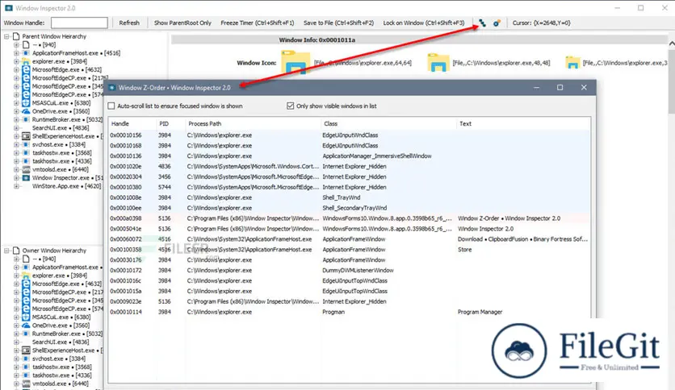The width and height of the screenshot is (675, 390).
Task: Maximize the Window Z-Order dialog
Action: pyautogui.click(x=560, y=88)
